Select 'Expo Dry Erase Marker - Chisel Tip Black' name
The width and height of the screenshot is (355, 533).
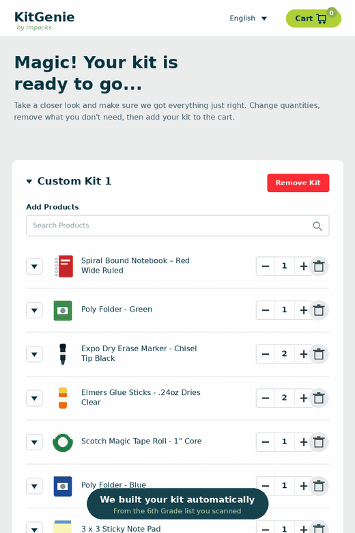pos(139,353)
